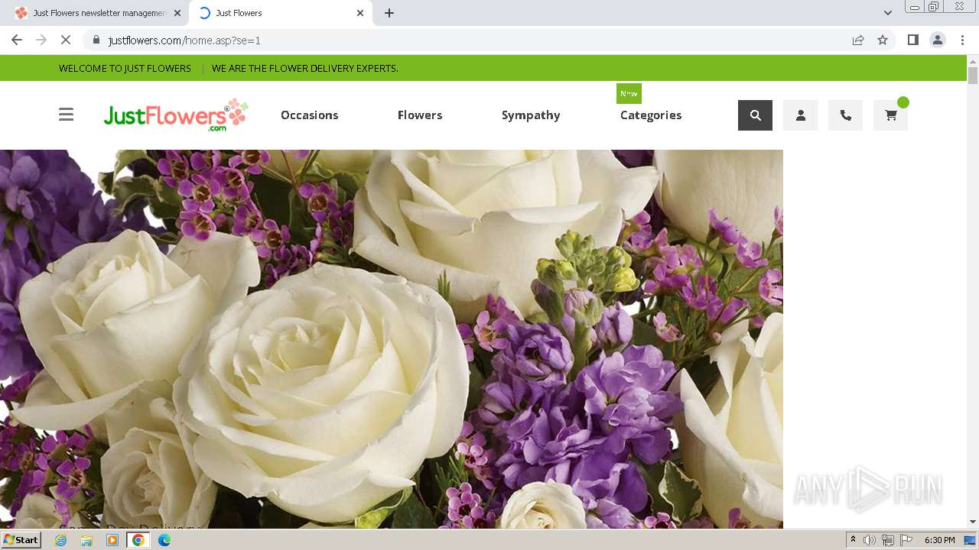Open the hamburger side menu
Image resolution: width=979 pixels, height=550 pixels.
(x=67, y=115)
